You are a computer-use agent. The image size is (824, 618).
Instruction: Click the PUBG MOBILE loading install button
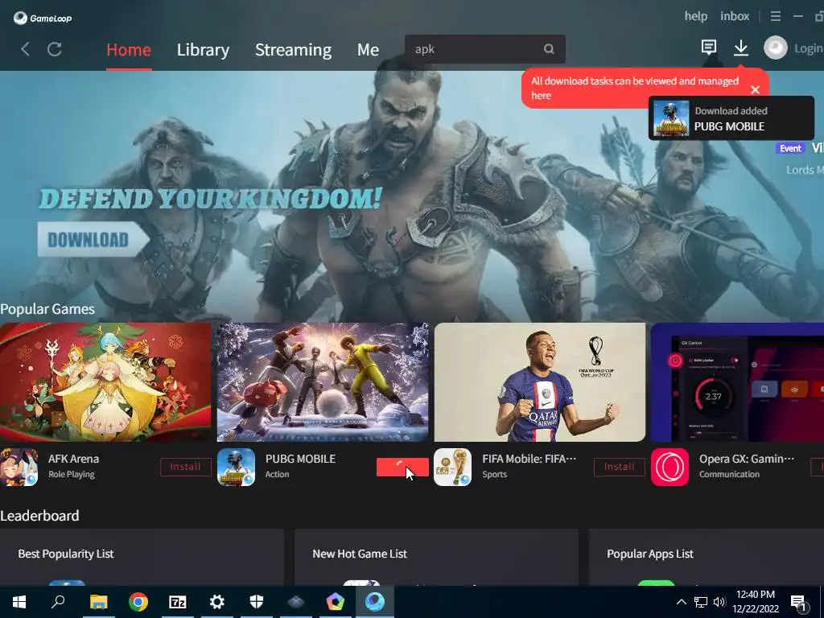pyautogui.click(x=402, y=467)
